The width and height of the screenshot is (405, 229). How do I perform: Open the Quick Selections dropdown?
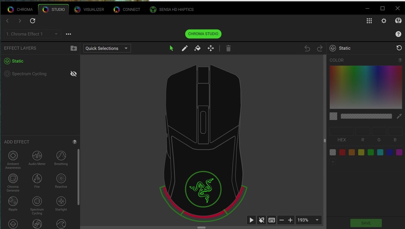107,49
